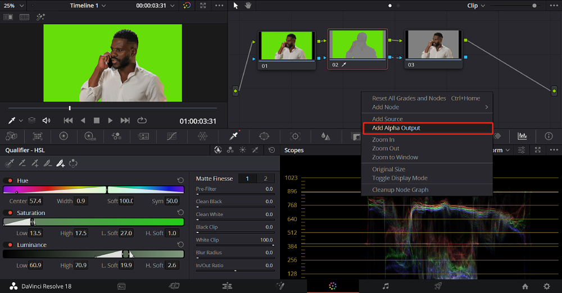Toggle the Hue qualifier on or off

coord(10,181)
